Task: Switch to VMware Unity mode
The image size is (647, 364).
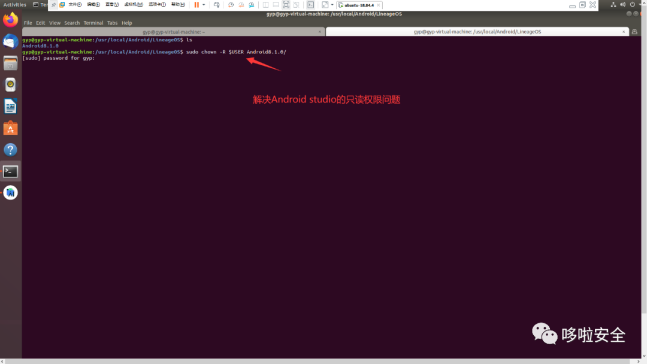Action: [x=297, y=5]
